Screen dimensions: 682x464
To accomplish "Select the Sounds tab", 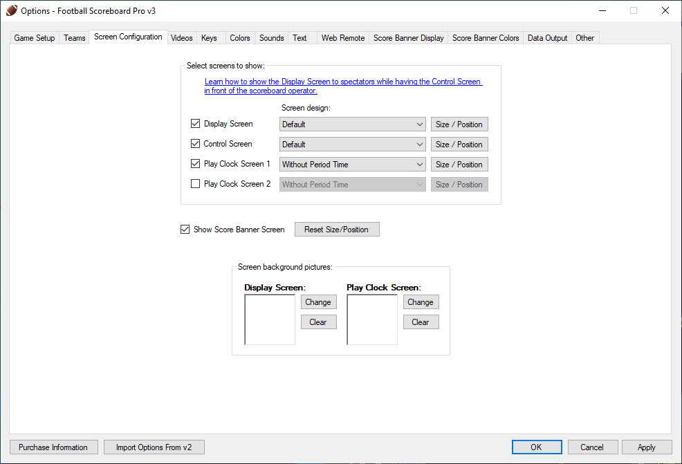I will [x=271, y=38].
